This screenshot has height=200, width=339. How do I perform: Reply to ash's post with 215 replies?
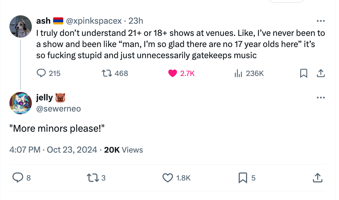(x=42, y=73)
